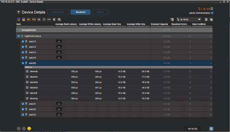Sort by Scanned Capacity column header
The width and height of the screenshot is (230, 132).
[159, 24]
